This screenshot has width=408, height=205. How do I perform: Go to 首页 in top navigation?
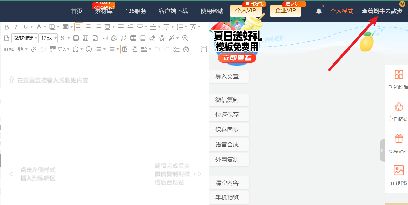pyautogui.click(x=77, y=11)
